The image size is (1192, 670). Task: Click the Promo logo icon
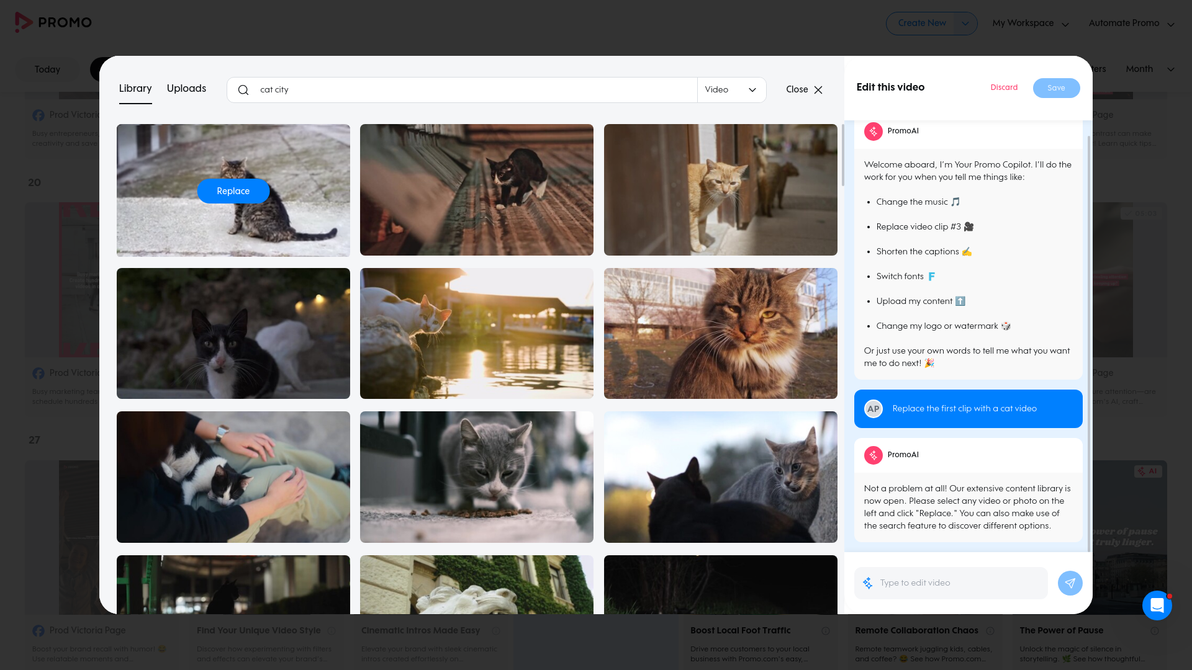(24, 22)
